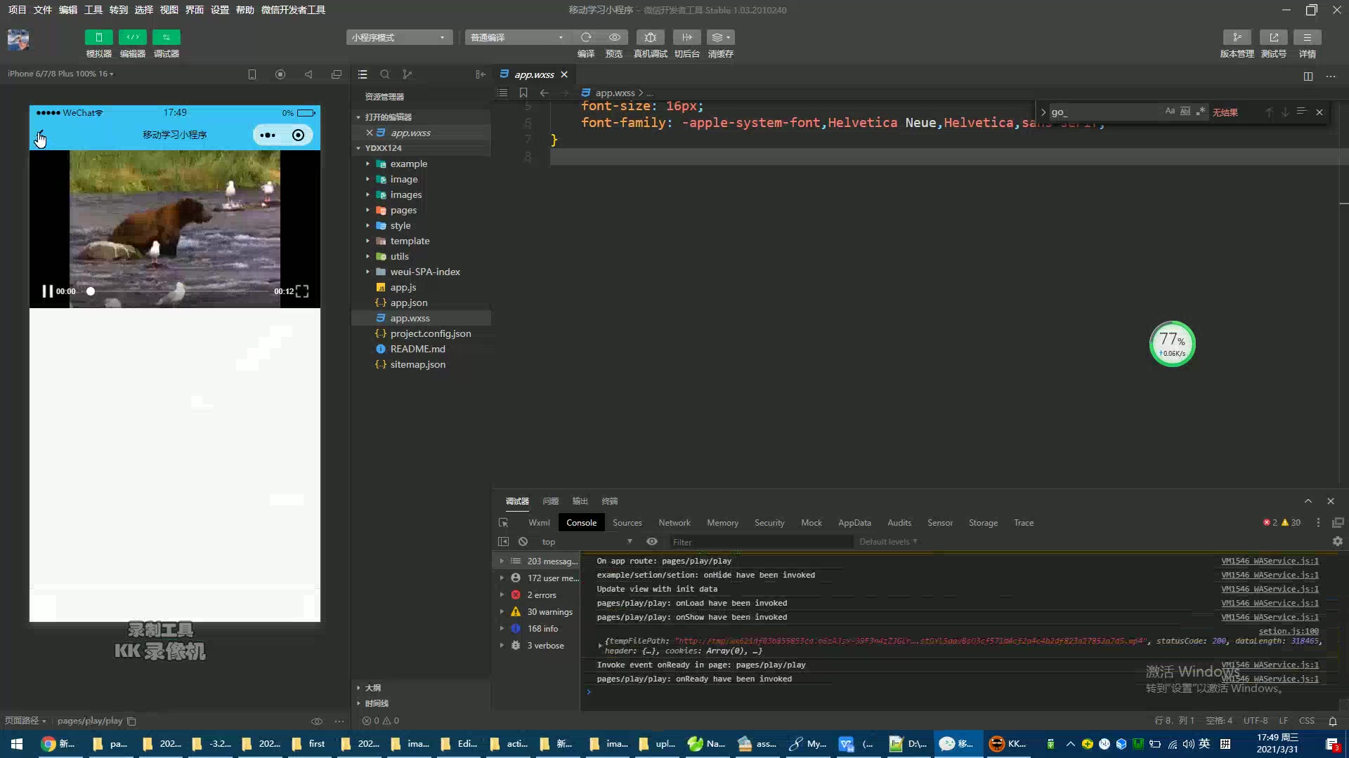
Task: Open real device debugging icon
Action: (x=650, y=37)
